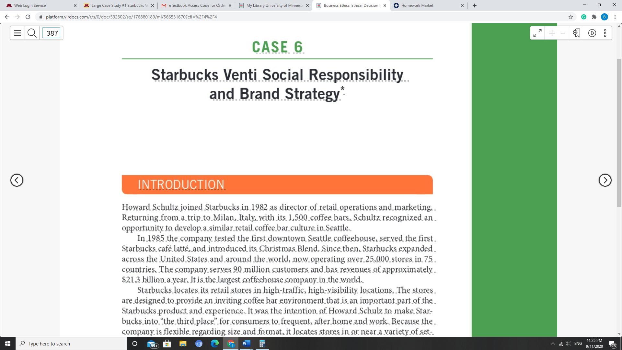This screenshot has height=350, width=622.
Task: Click the page number field showing 387
Action: (x=52, y=33)
